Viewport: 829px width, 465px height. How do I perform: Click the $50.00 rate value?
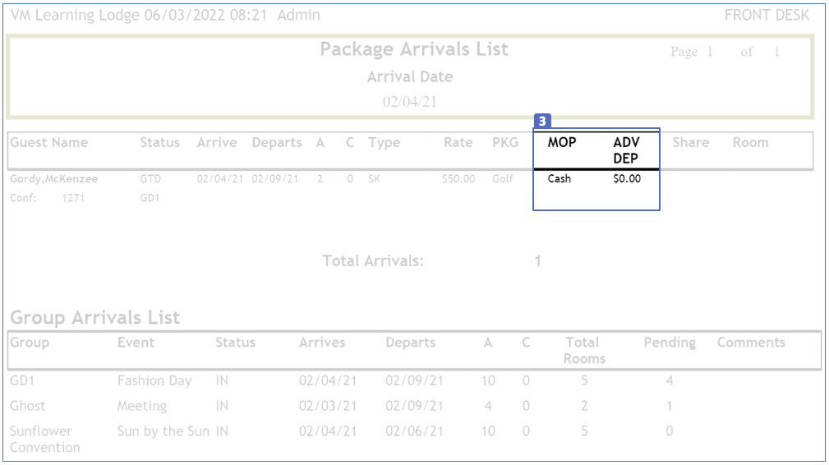(458, 178)
